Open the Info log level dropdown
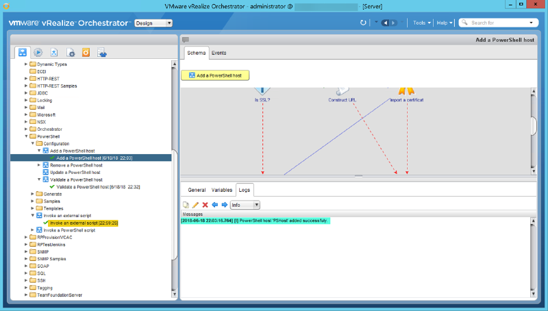The width and height of the screenshot is (548, 311). point(245,205)
